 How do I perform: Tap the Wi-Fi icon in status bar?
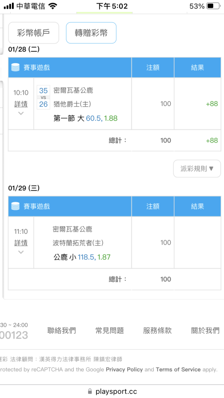click(x=53, y=6)
